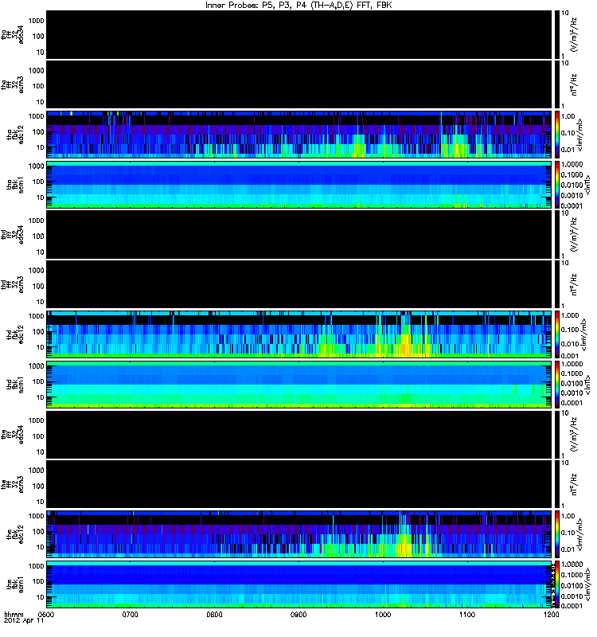This screenshot has width=597, height=637.
Task: Click the plot title Inner Probes FFT, FBK
Action: (x=298, y=5)
